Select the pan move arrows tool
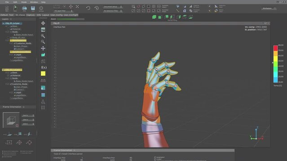 (x=43, y=48)
